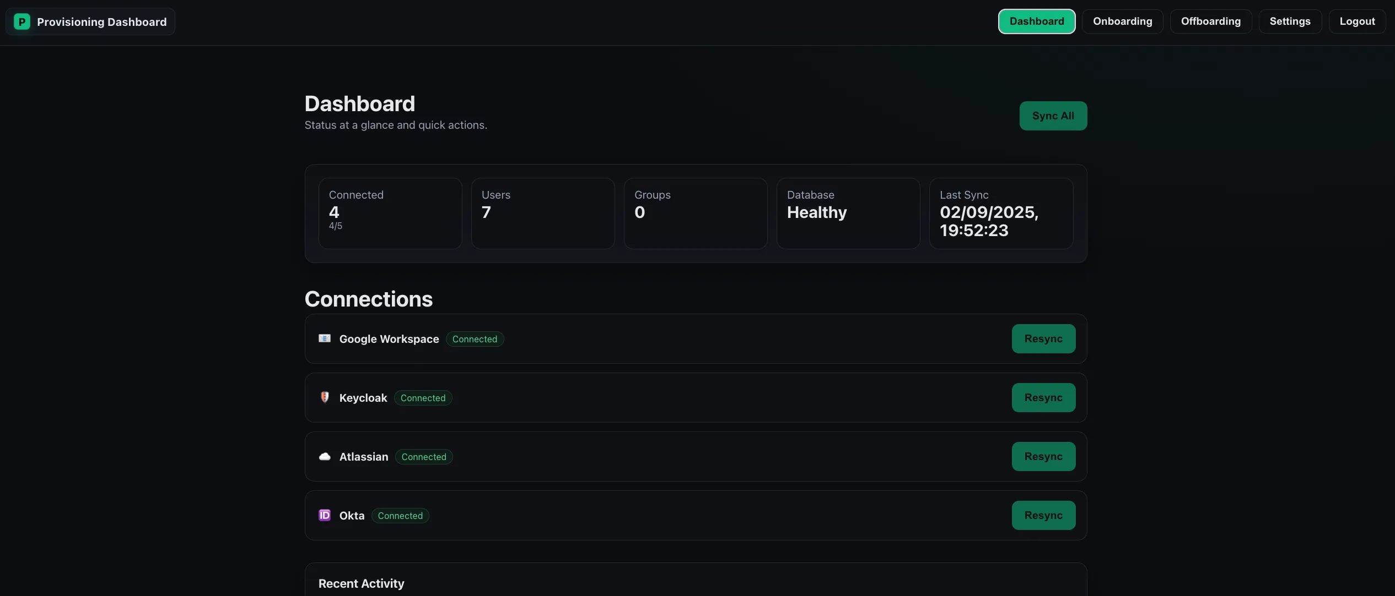This screenshot has height=596, width=1395.
Task: Click the Provisioning Dashboard logo icon
Action: (21, 21)
